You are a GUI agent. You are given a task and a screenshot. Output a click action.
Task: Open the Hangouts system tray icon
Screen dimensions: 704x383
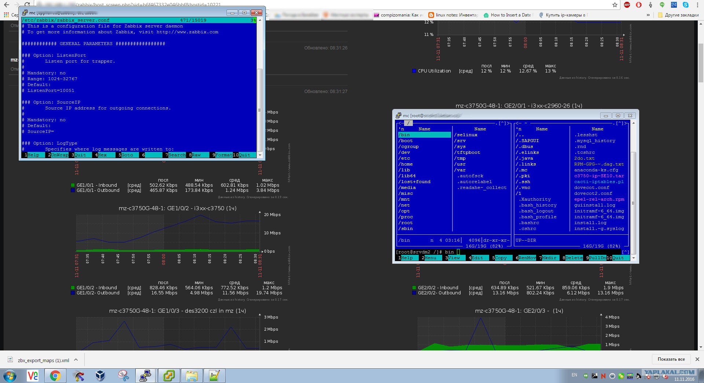point(586,376)
